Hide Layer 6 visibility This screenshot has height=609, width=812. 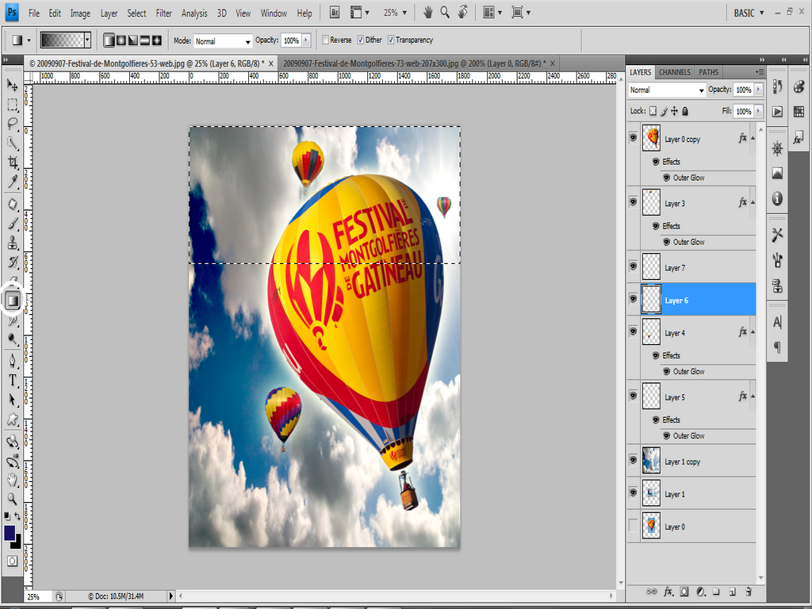click(x=633, y=299)
